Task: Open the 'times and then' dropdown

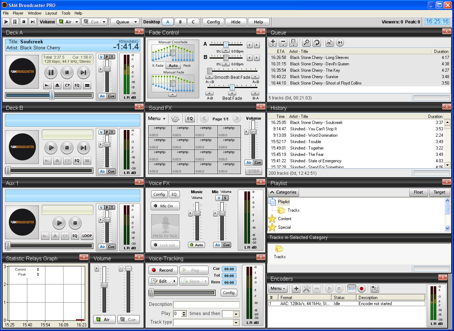Action: (x=236, y=314)
